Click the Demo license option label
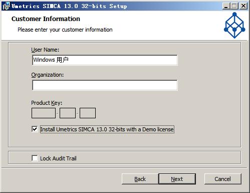Screen dimensions: 250x193 pos(107,129)
